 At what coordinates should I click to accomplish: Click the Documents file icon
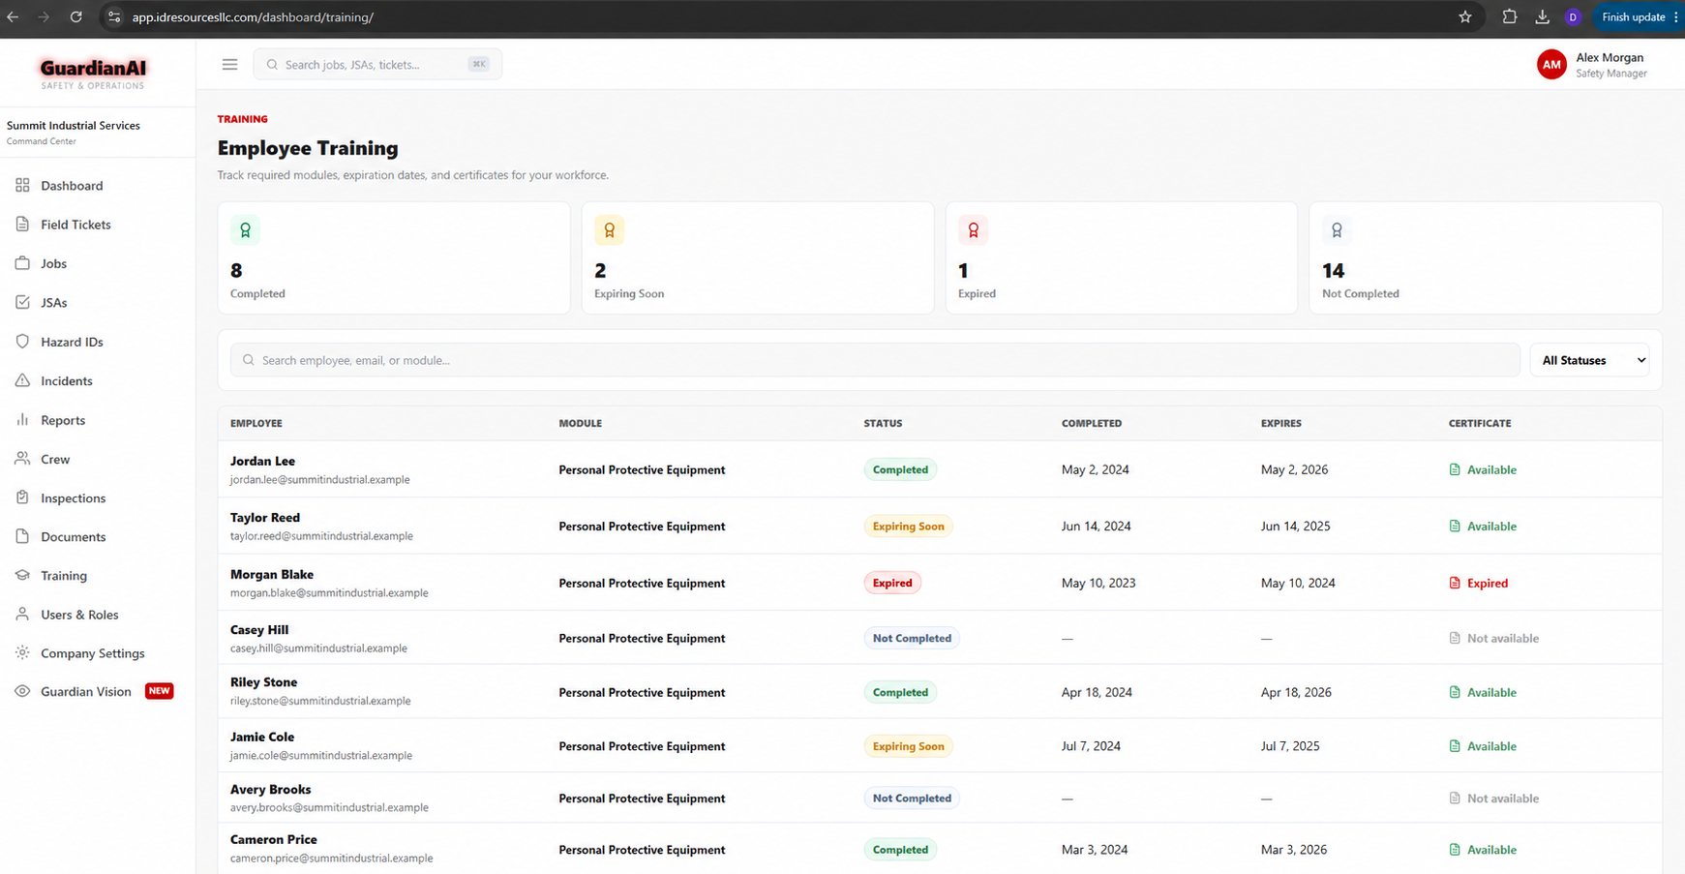tap(22, 537)
